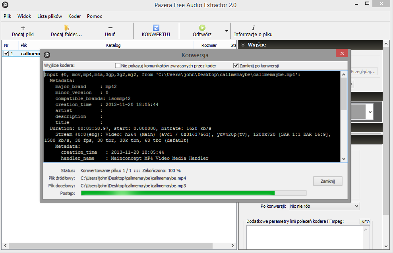393x253 pixels.
Task: Open the Po konwersji combo box
Action: pos(325,206)
